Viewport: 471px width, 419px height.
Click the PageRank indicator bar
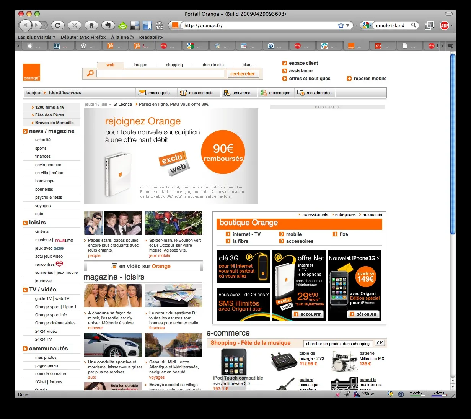tap(417, 394)
